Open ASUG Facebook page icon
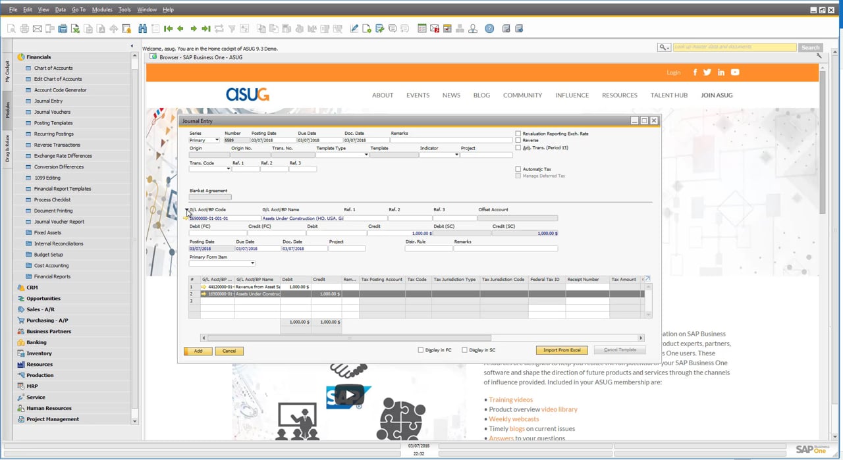This screenshot has width=843, height=460. pyautogui.click(x=695, y=72)
